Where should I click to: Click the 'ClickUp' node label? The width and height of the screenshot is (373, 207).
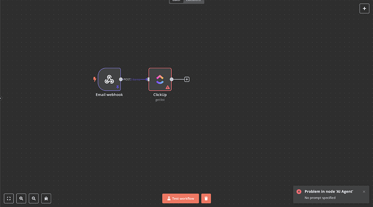tap(160, 95)
